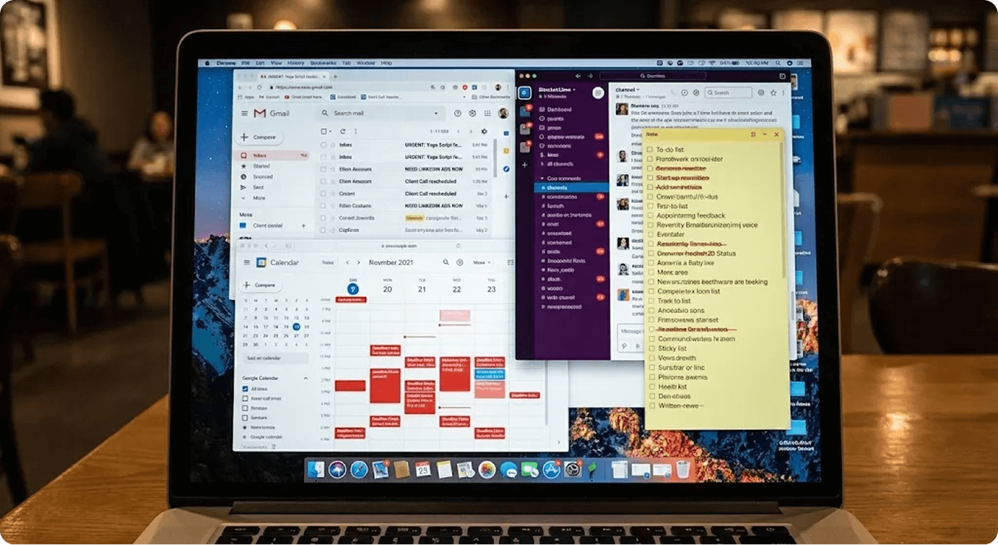Open Finder from the Dock
998x545 pixels.
(316, 470)
